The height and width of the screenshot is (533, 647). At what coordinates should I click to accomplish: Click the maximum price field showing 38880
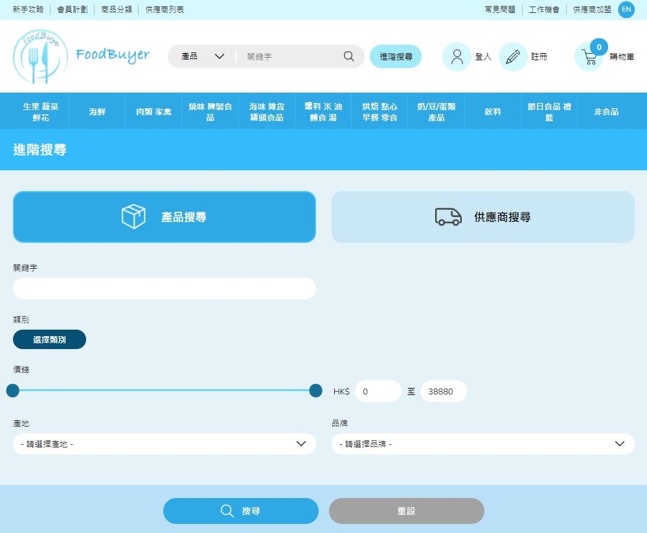pos(444,391)
